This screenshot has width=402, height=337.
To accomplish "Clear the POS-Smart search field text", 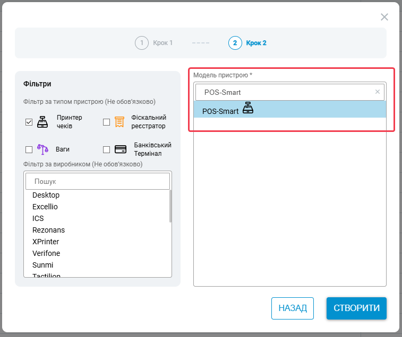I will point(378,92).
